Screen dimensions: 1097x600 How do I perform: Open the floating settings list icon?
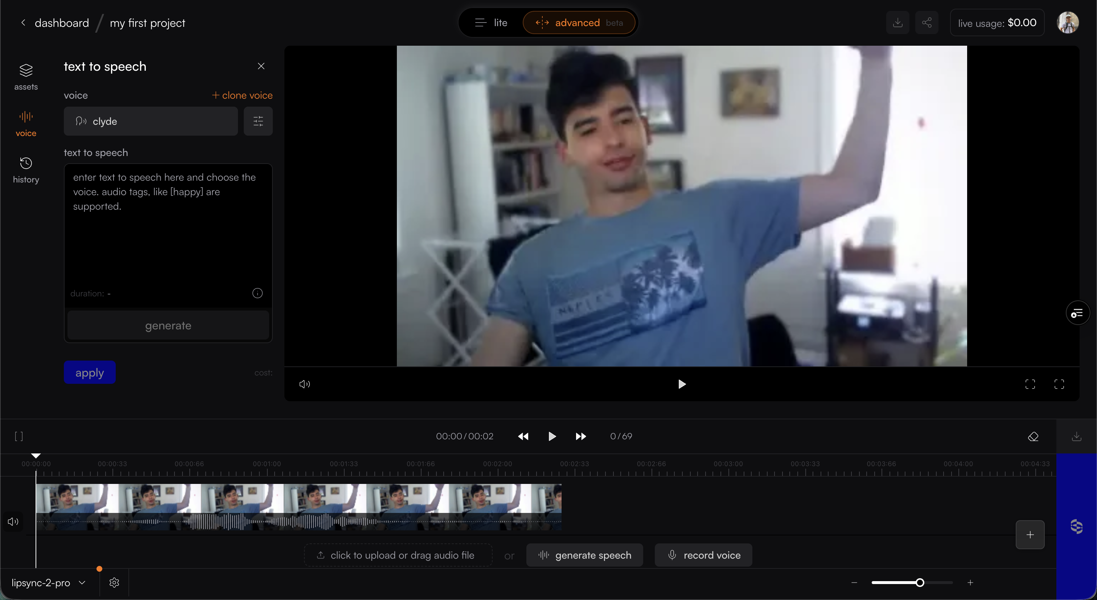(1077, 313)
